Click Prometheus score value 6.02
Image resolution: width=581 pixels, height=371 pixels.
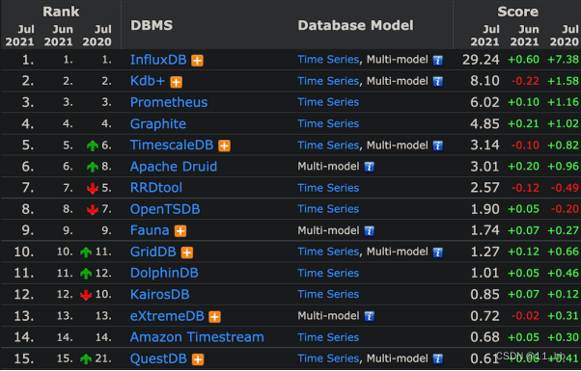coord(484,102)
